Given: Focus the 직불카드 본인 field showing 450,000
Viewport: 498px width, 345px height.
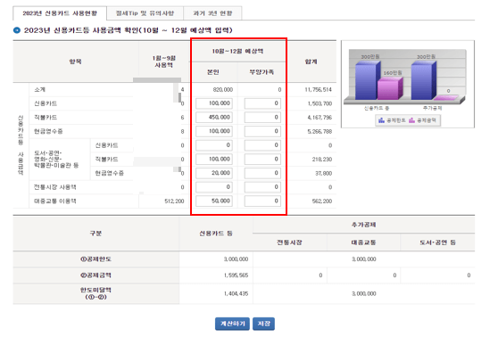Looking at the screenshot, I should point(214,118).
